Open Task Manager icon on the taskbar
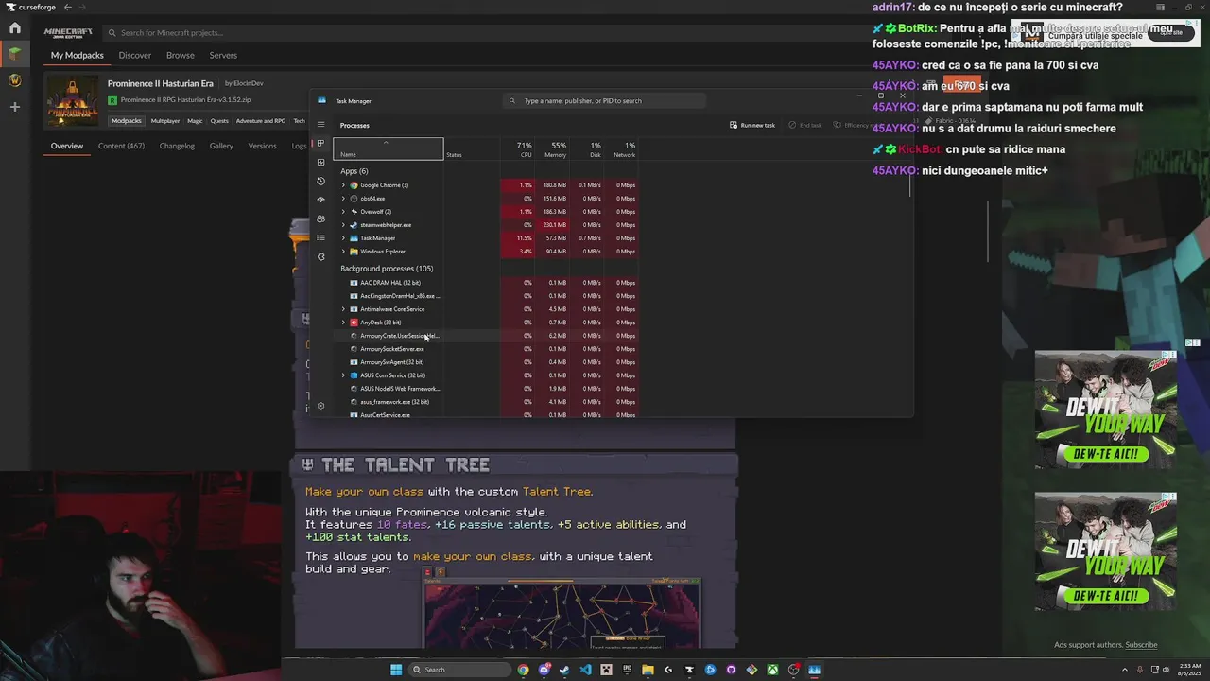This screenshot has width=1210, height=681. [814, 670]
